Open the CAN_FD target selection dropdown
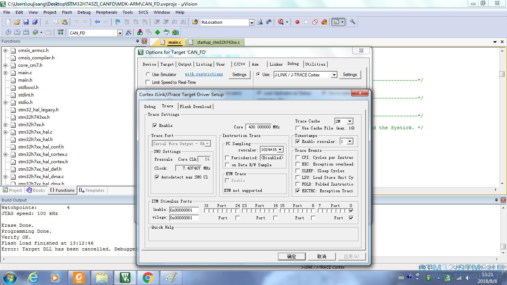Screen dimensions: 507x285 pos(120,33)
